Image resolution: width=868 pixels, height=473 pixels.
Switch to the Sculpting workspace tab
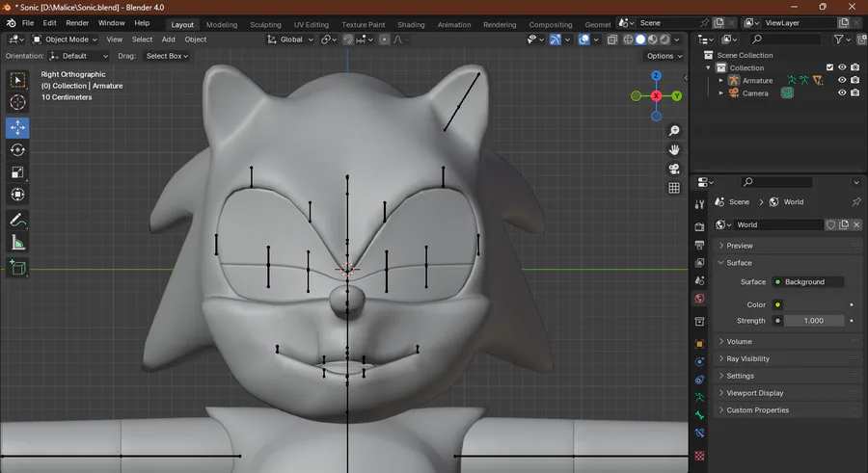tap(265, 24)
